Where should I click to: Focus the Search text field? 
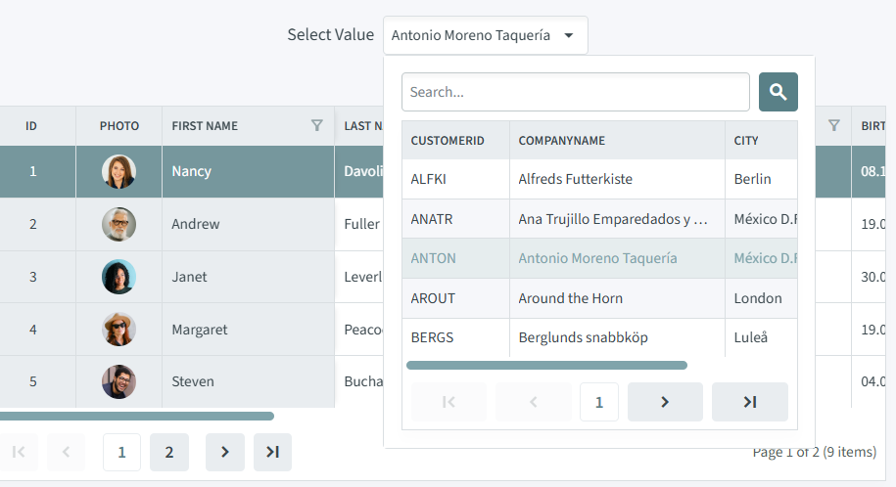[x=575, y=92]
